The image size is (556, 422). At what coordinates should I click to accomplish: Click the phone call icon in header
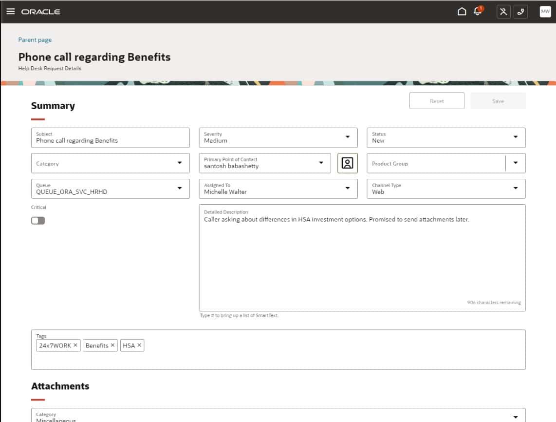click(x=520, y=12)
